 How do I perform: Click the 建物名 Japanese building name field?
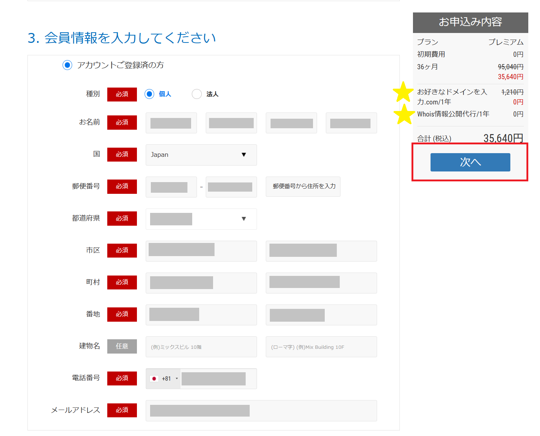click(x=201, y=347)
